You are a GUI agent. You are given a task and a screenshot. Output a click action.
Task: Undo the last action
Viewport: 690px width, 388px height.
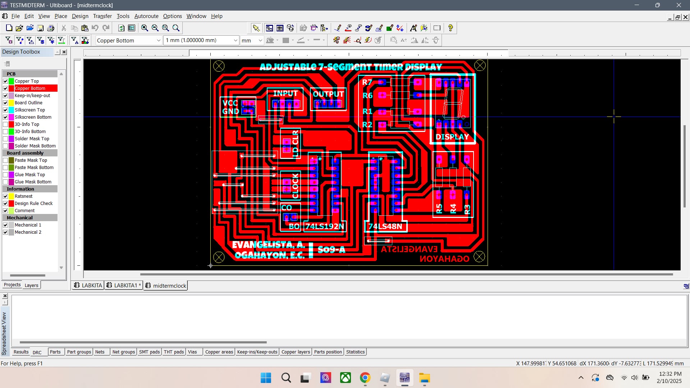pyautogui.click(x=95, y=28)
